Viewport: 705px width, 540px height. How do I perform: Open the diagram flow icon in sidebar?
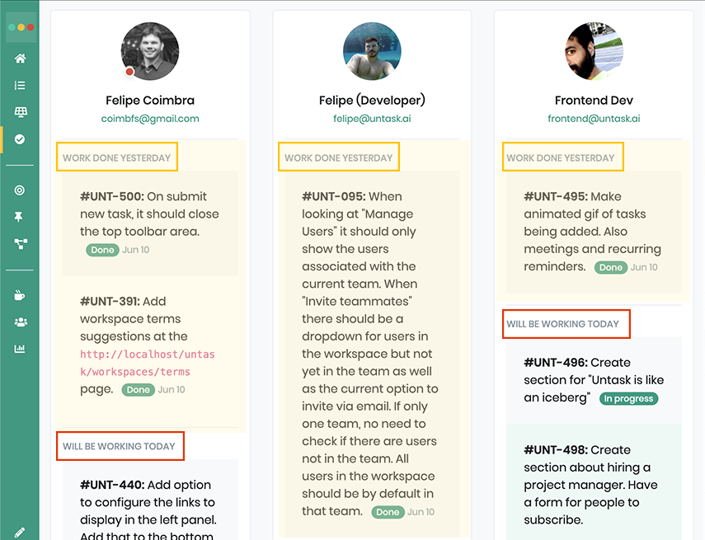[20, 243]
